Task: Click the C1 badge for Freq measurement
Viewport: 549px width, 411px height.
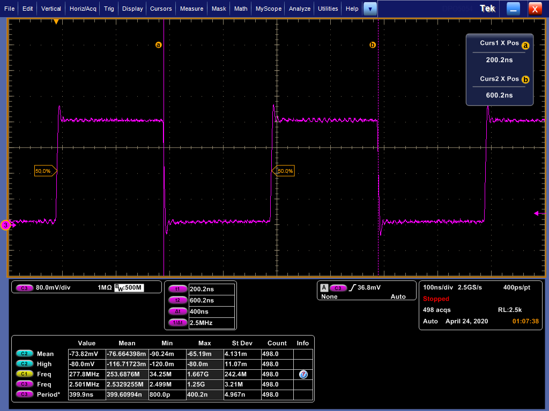Action: tap(24, 374)
